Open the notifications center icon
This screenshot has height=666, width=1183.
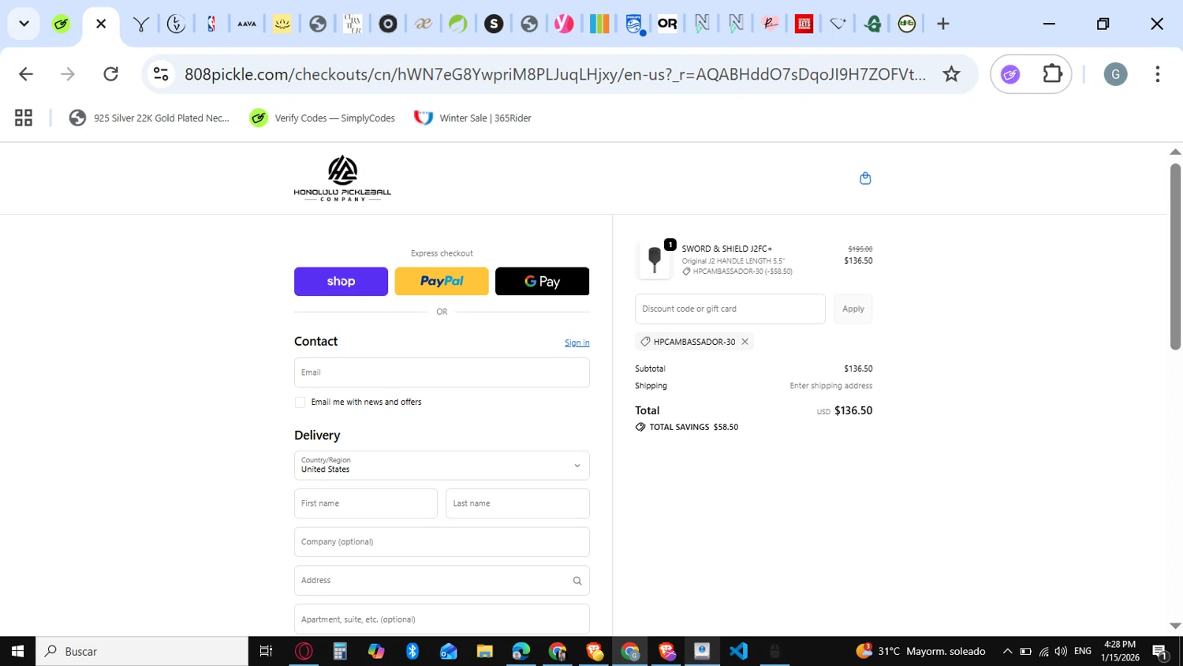pyautogui.click(x=1160, y=652)
